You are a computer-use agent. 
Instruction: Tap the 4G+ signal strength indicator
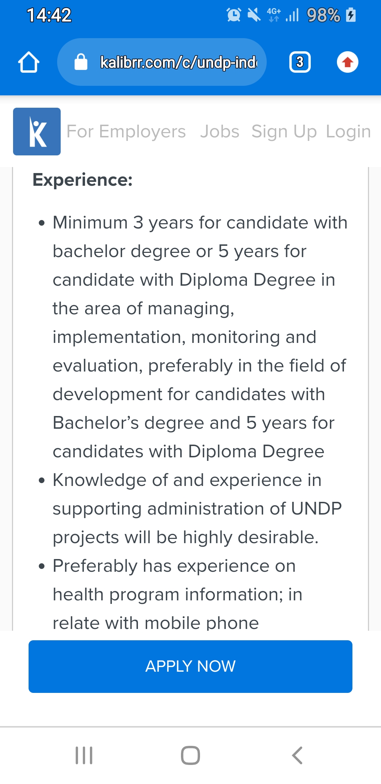(x=283, y=15)
